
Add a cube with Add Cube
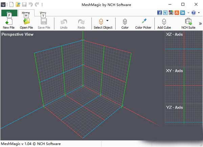click(164, 24)
